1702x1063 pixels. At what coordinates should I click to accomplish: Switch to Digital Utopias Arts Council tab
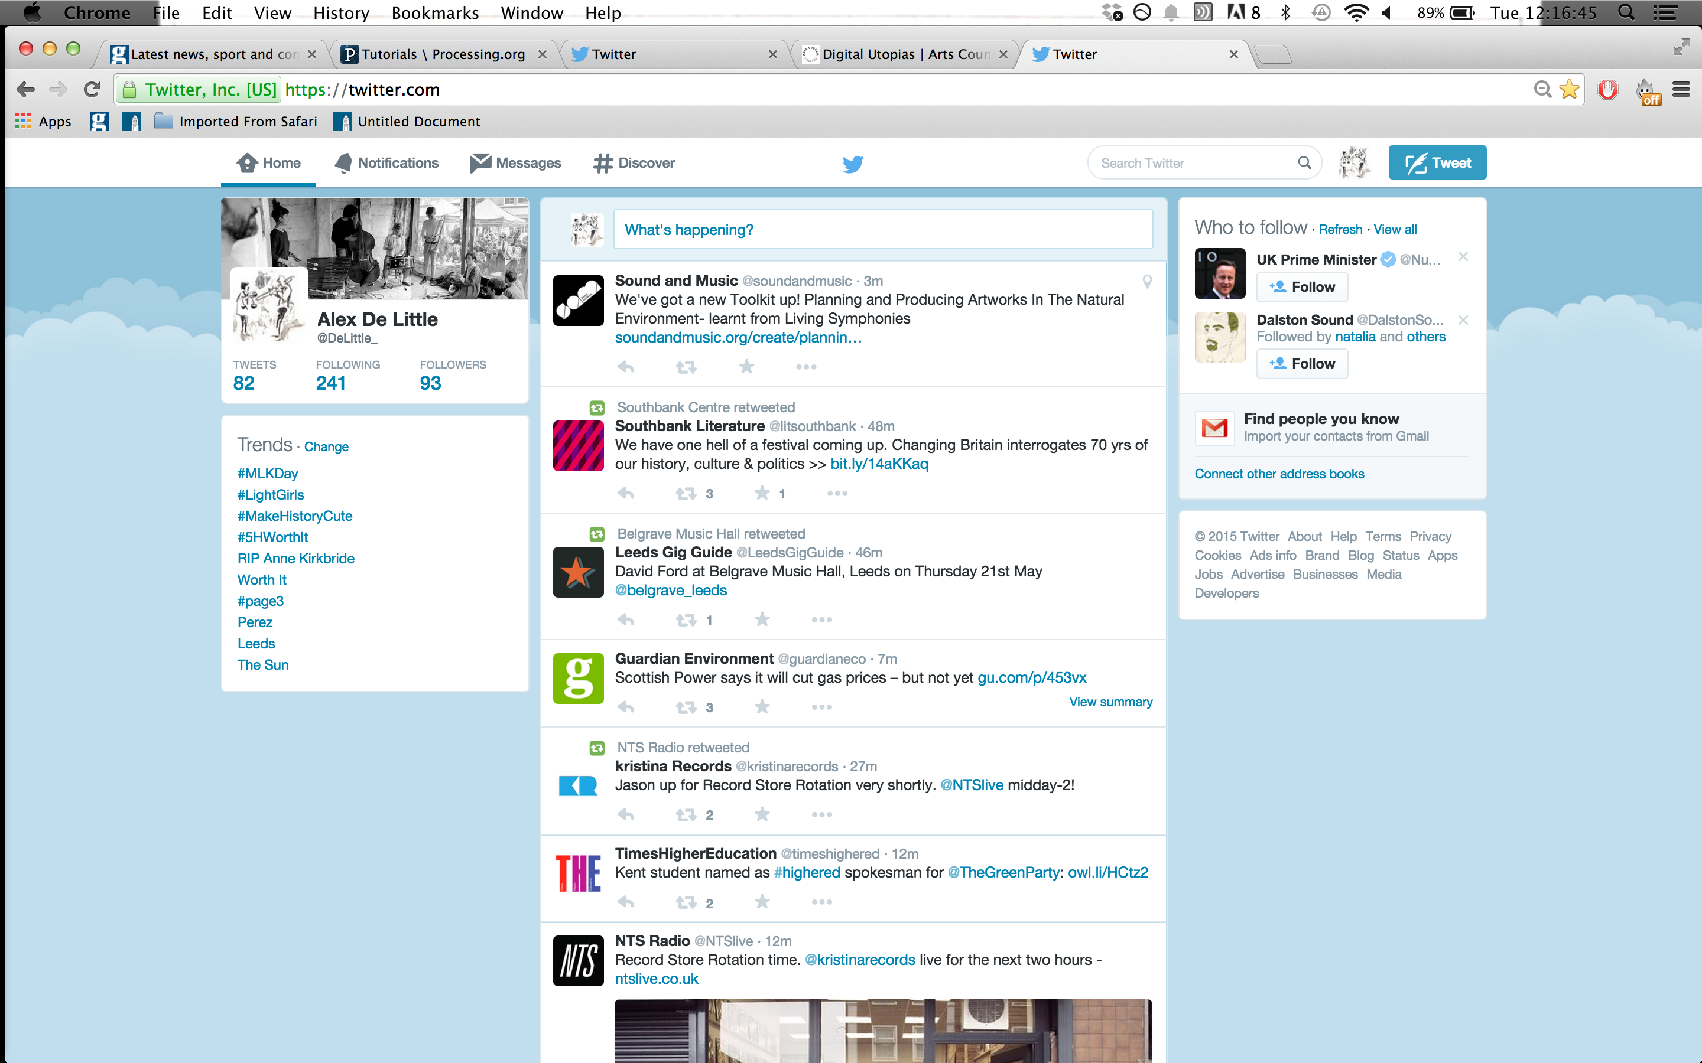tap(906, 54)
